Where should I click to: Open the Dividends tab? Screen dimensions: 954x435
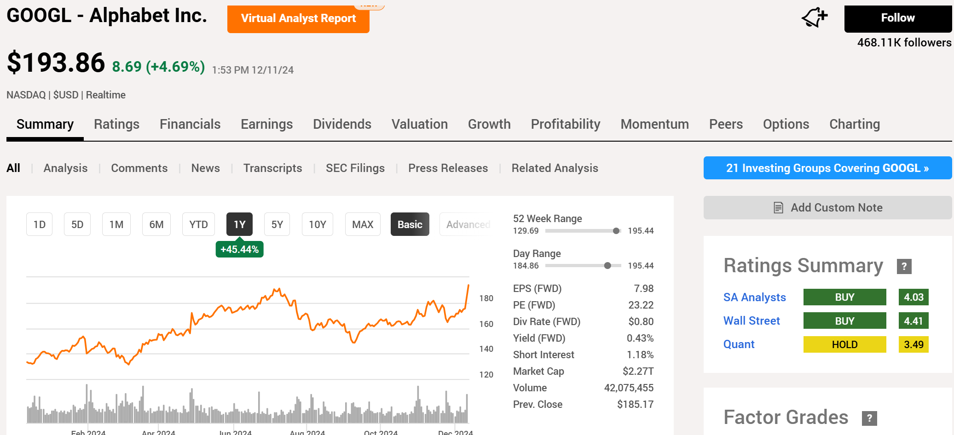pos(342,124)
